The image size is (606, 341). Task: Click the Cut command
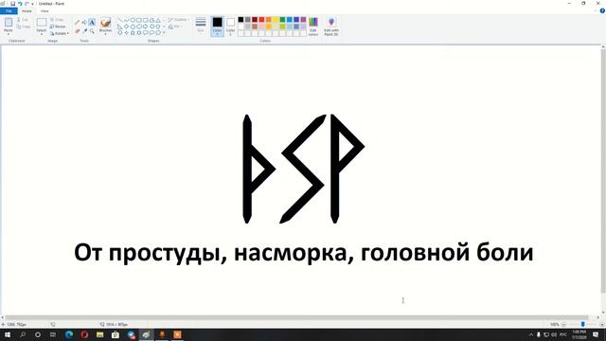23,19
